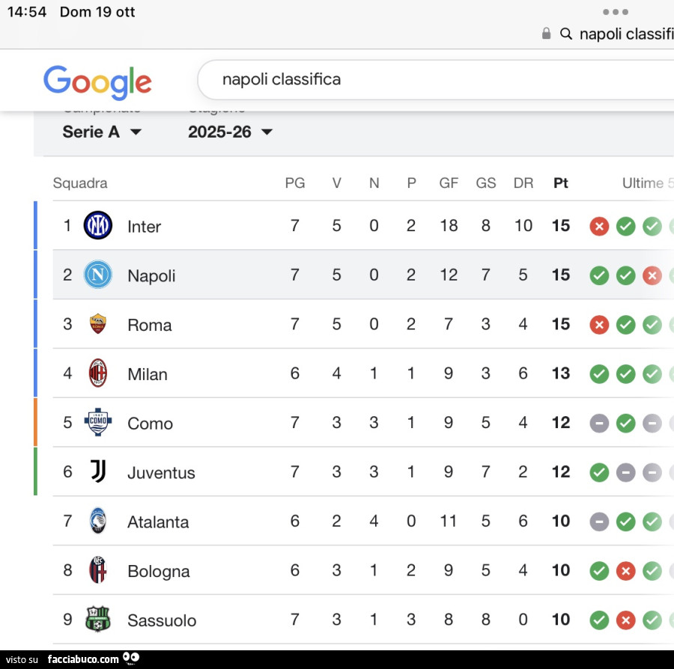Image resolution: width=674 pixels, height=669 pixels.
Task: Open the Serie A league dropdown
Action: pos(102,132)
